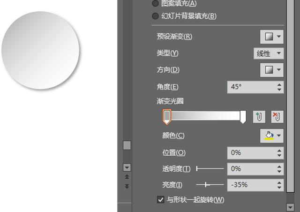Image resolution: width=300 pixels, height=212 pixels.
Task: Toggle rotate with shape (与形状一起旋转) checkbox
Action: click(x=161, y=200)
